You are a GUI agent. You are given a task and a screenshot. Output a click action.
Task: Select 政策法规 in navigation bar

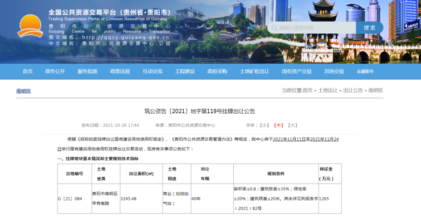tap(120, 72)
